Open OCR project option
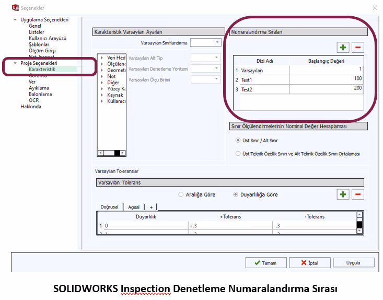383x300 pixels. [x=34, y=100]
